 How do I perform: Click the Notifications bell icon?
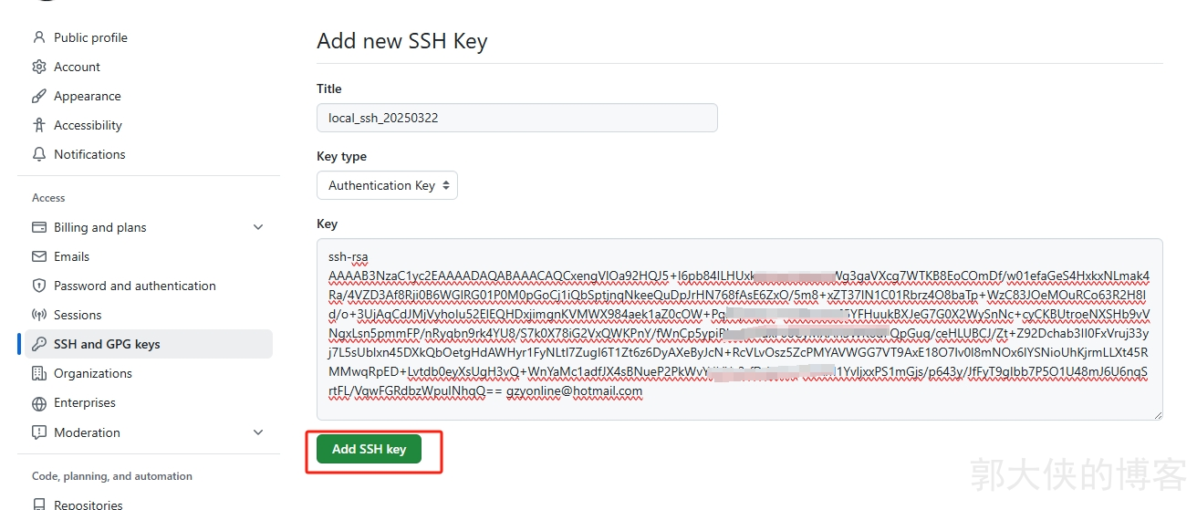(38, 154)
